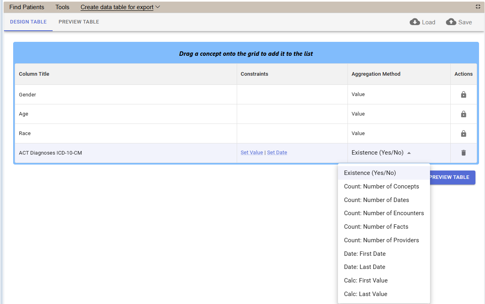Click the lock icon in Gender row
The image size is (485, 304).
click(463, 94)
